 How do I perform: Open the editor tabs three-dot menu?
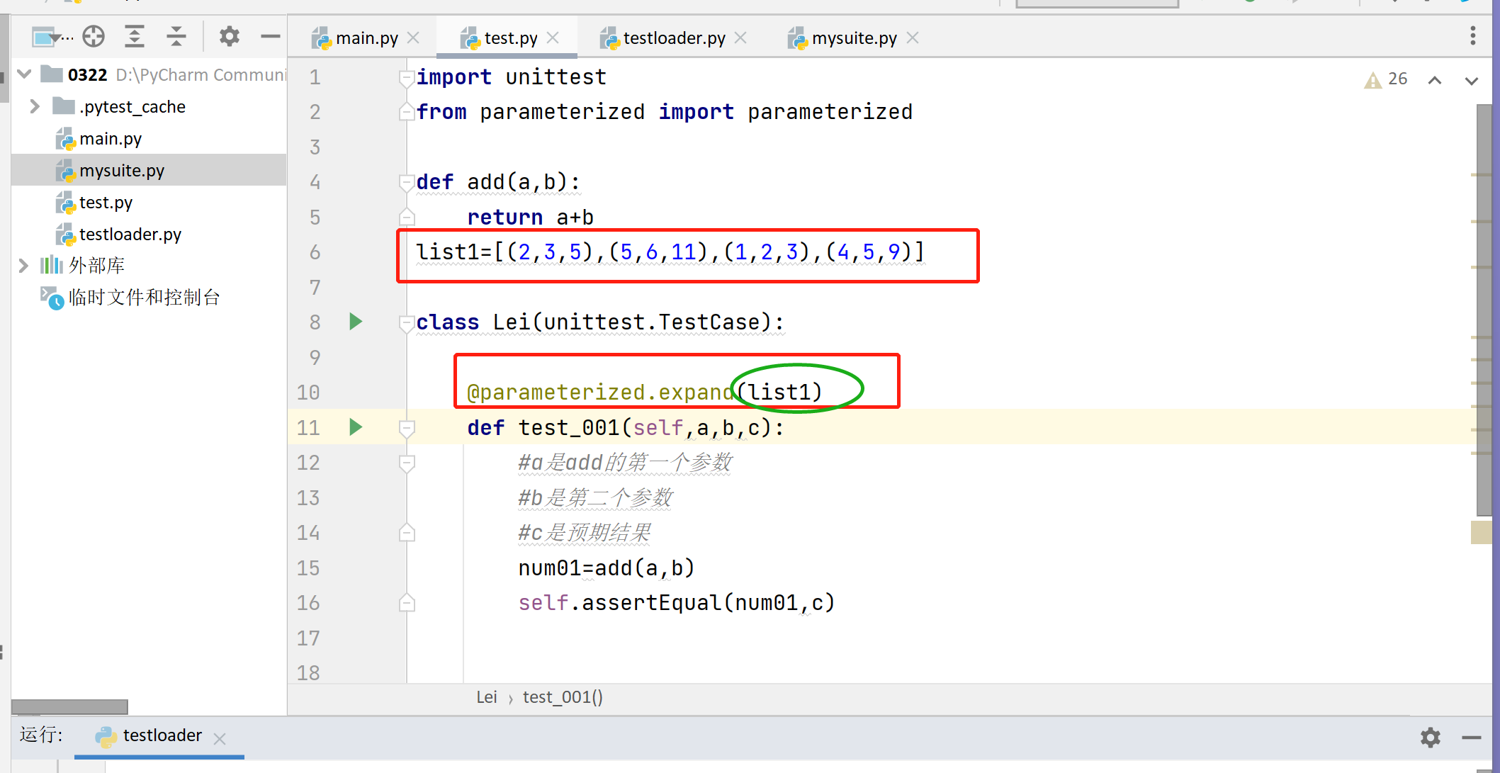pyautogui.click(x=1472, y=36)
